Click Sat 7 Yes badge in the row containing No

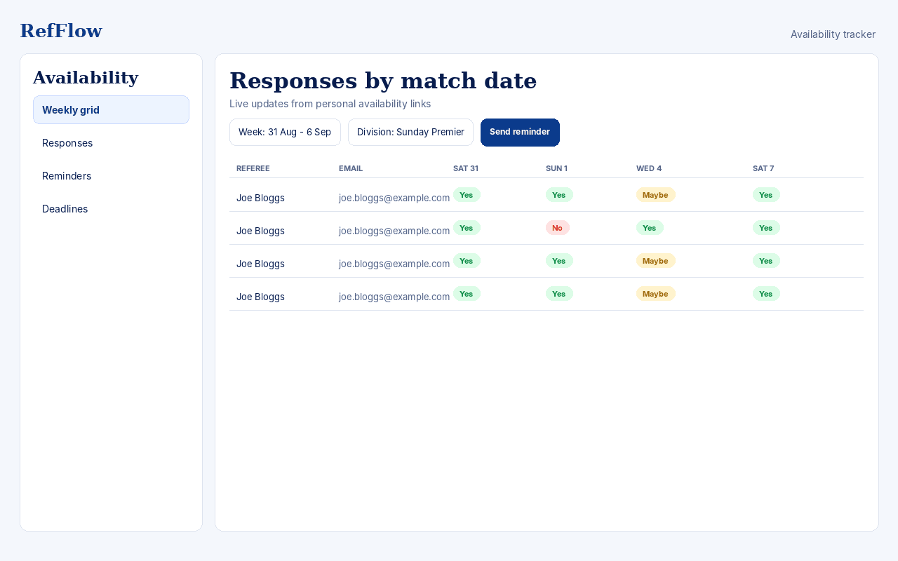point(766,228)
